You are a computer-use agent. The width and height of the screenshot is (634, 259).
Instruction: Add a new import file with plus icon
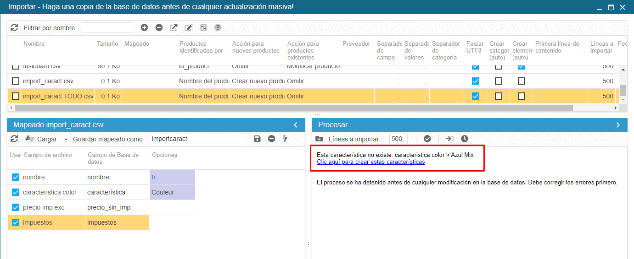click(144, 28)
